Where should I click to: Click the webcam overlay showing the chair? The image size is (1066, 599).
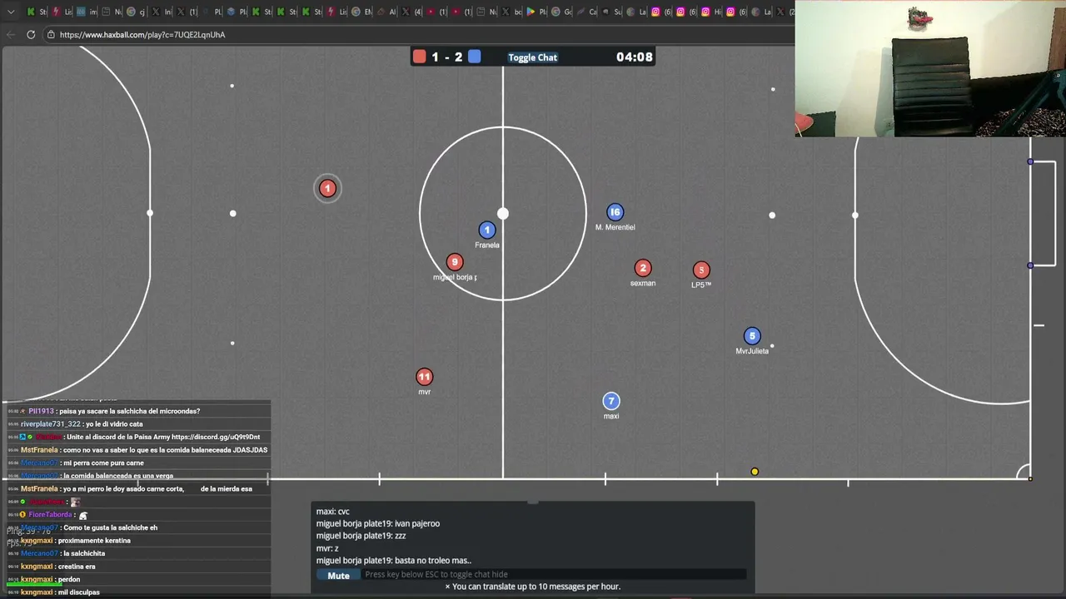(x=930, y=68)
